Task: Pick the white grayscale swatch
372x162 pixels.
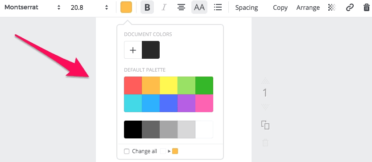Action: [204, 130]
